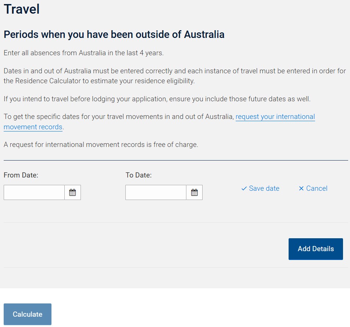
Task: Open request your international movement records link
Action: point(275,117)
